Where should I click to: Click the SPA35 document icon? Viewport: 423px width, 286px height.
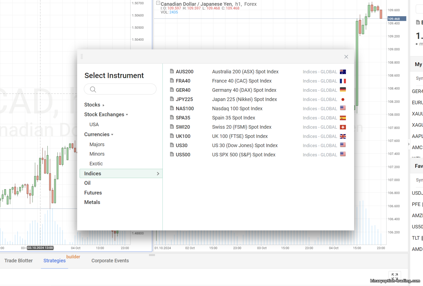point(172,117)
